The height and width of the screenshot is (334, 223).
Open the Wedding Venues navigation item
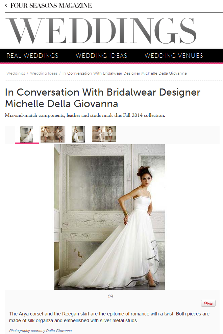[x=174, y=56]
